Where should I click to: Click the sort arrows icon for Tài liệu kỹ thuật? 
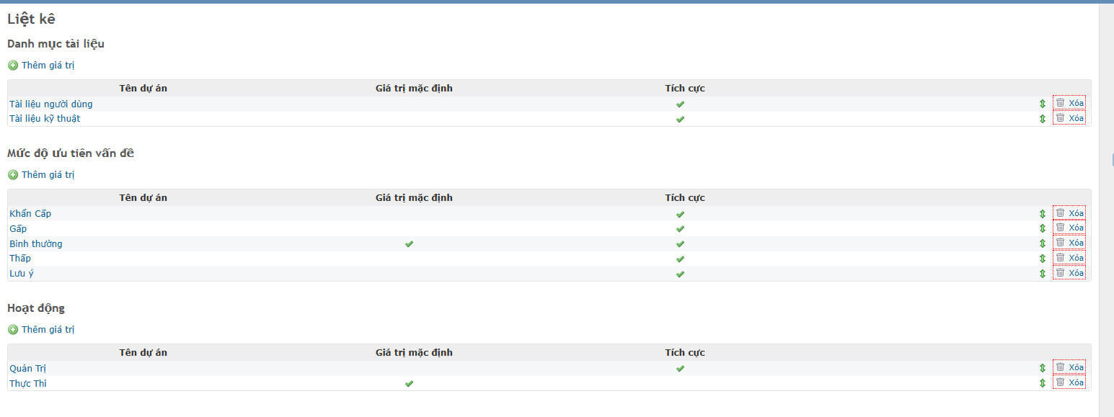(1042, 119)
